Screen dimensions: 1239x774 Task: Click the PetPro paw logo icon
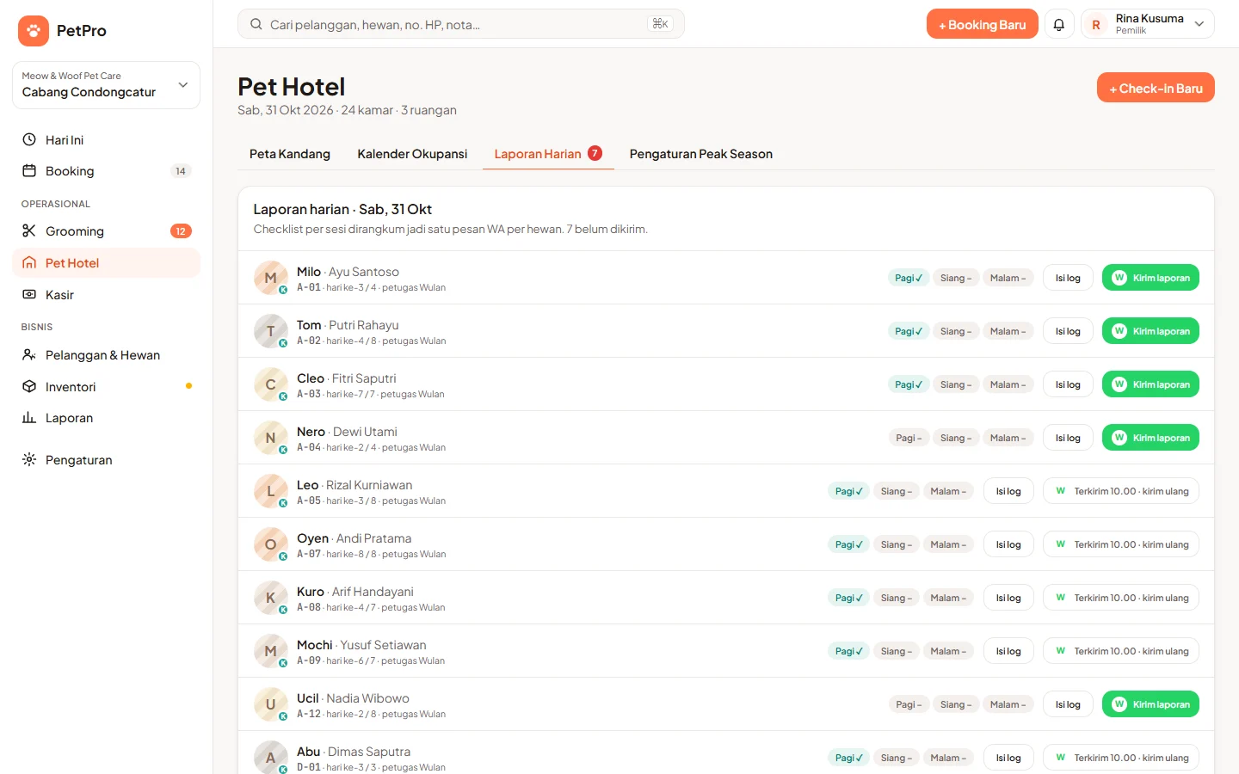33,31
